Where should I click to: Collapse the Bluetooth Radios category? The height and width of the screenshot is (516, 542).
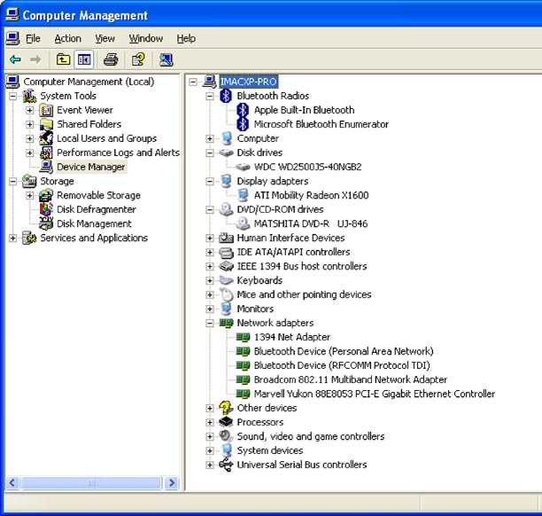210,97
